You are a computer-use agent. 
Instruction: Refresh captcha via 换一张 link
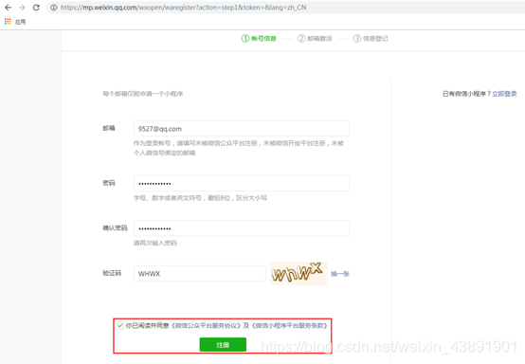point(340,274)
